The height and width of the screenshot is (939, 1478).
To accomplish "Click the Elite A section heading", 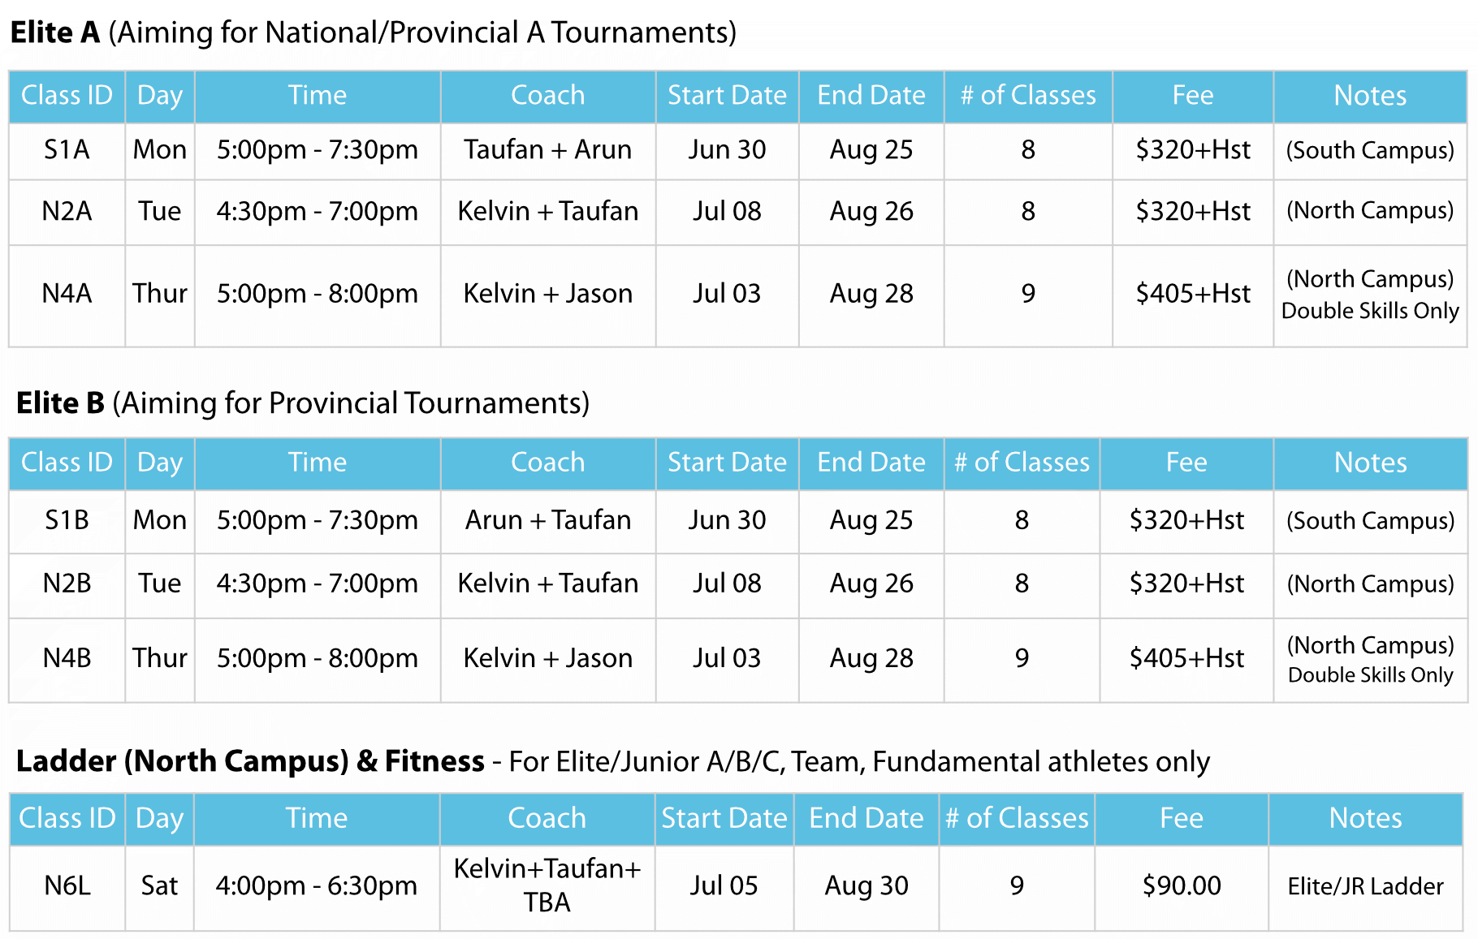I will point(374,32).
